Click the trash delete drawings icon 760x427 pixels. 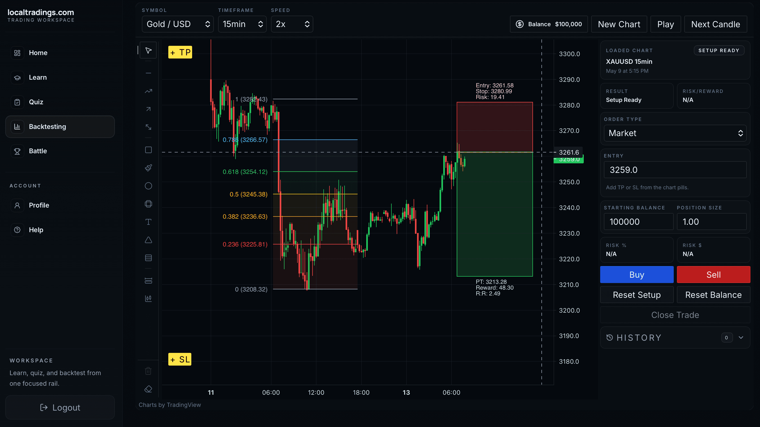pos(148,371)
